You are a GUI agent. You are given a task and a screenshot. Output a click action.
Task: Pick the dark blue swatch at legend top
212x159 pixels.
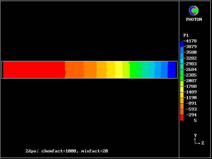(x=182, y=44)
